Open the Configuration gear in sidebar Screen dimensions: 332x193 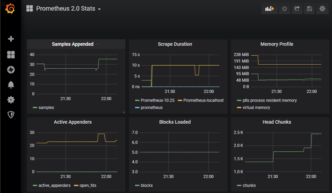(x=11, y=100)
